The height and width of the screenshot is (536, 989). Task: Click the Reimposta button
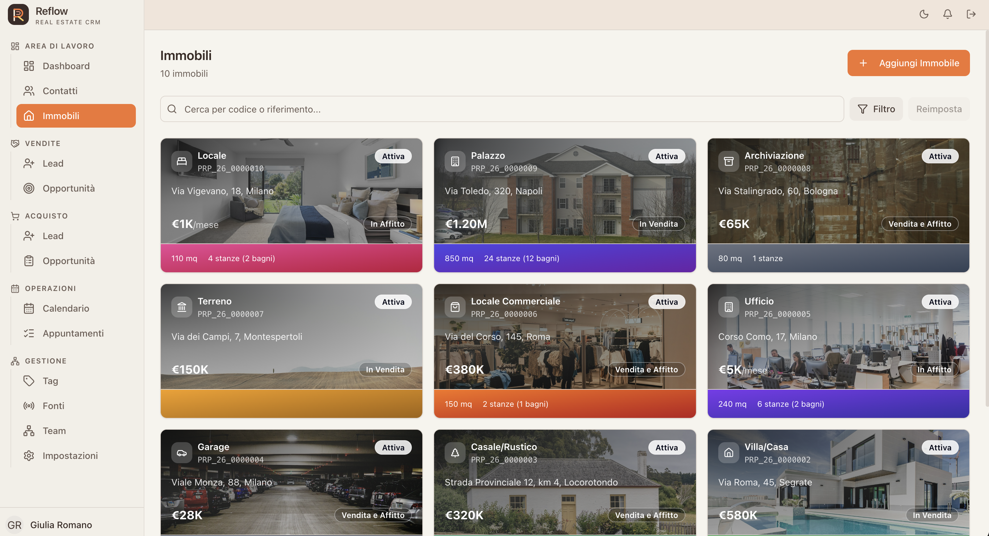(x=939, y=109)
